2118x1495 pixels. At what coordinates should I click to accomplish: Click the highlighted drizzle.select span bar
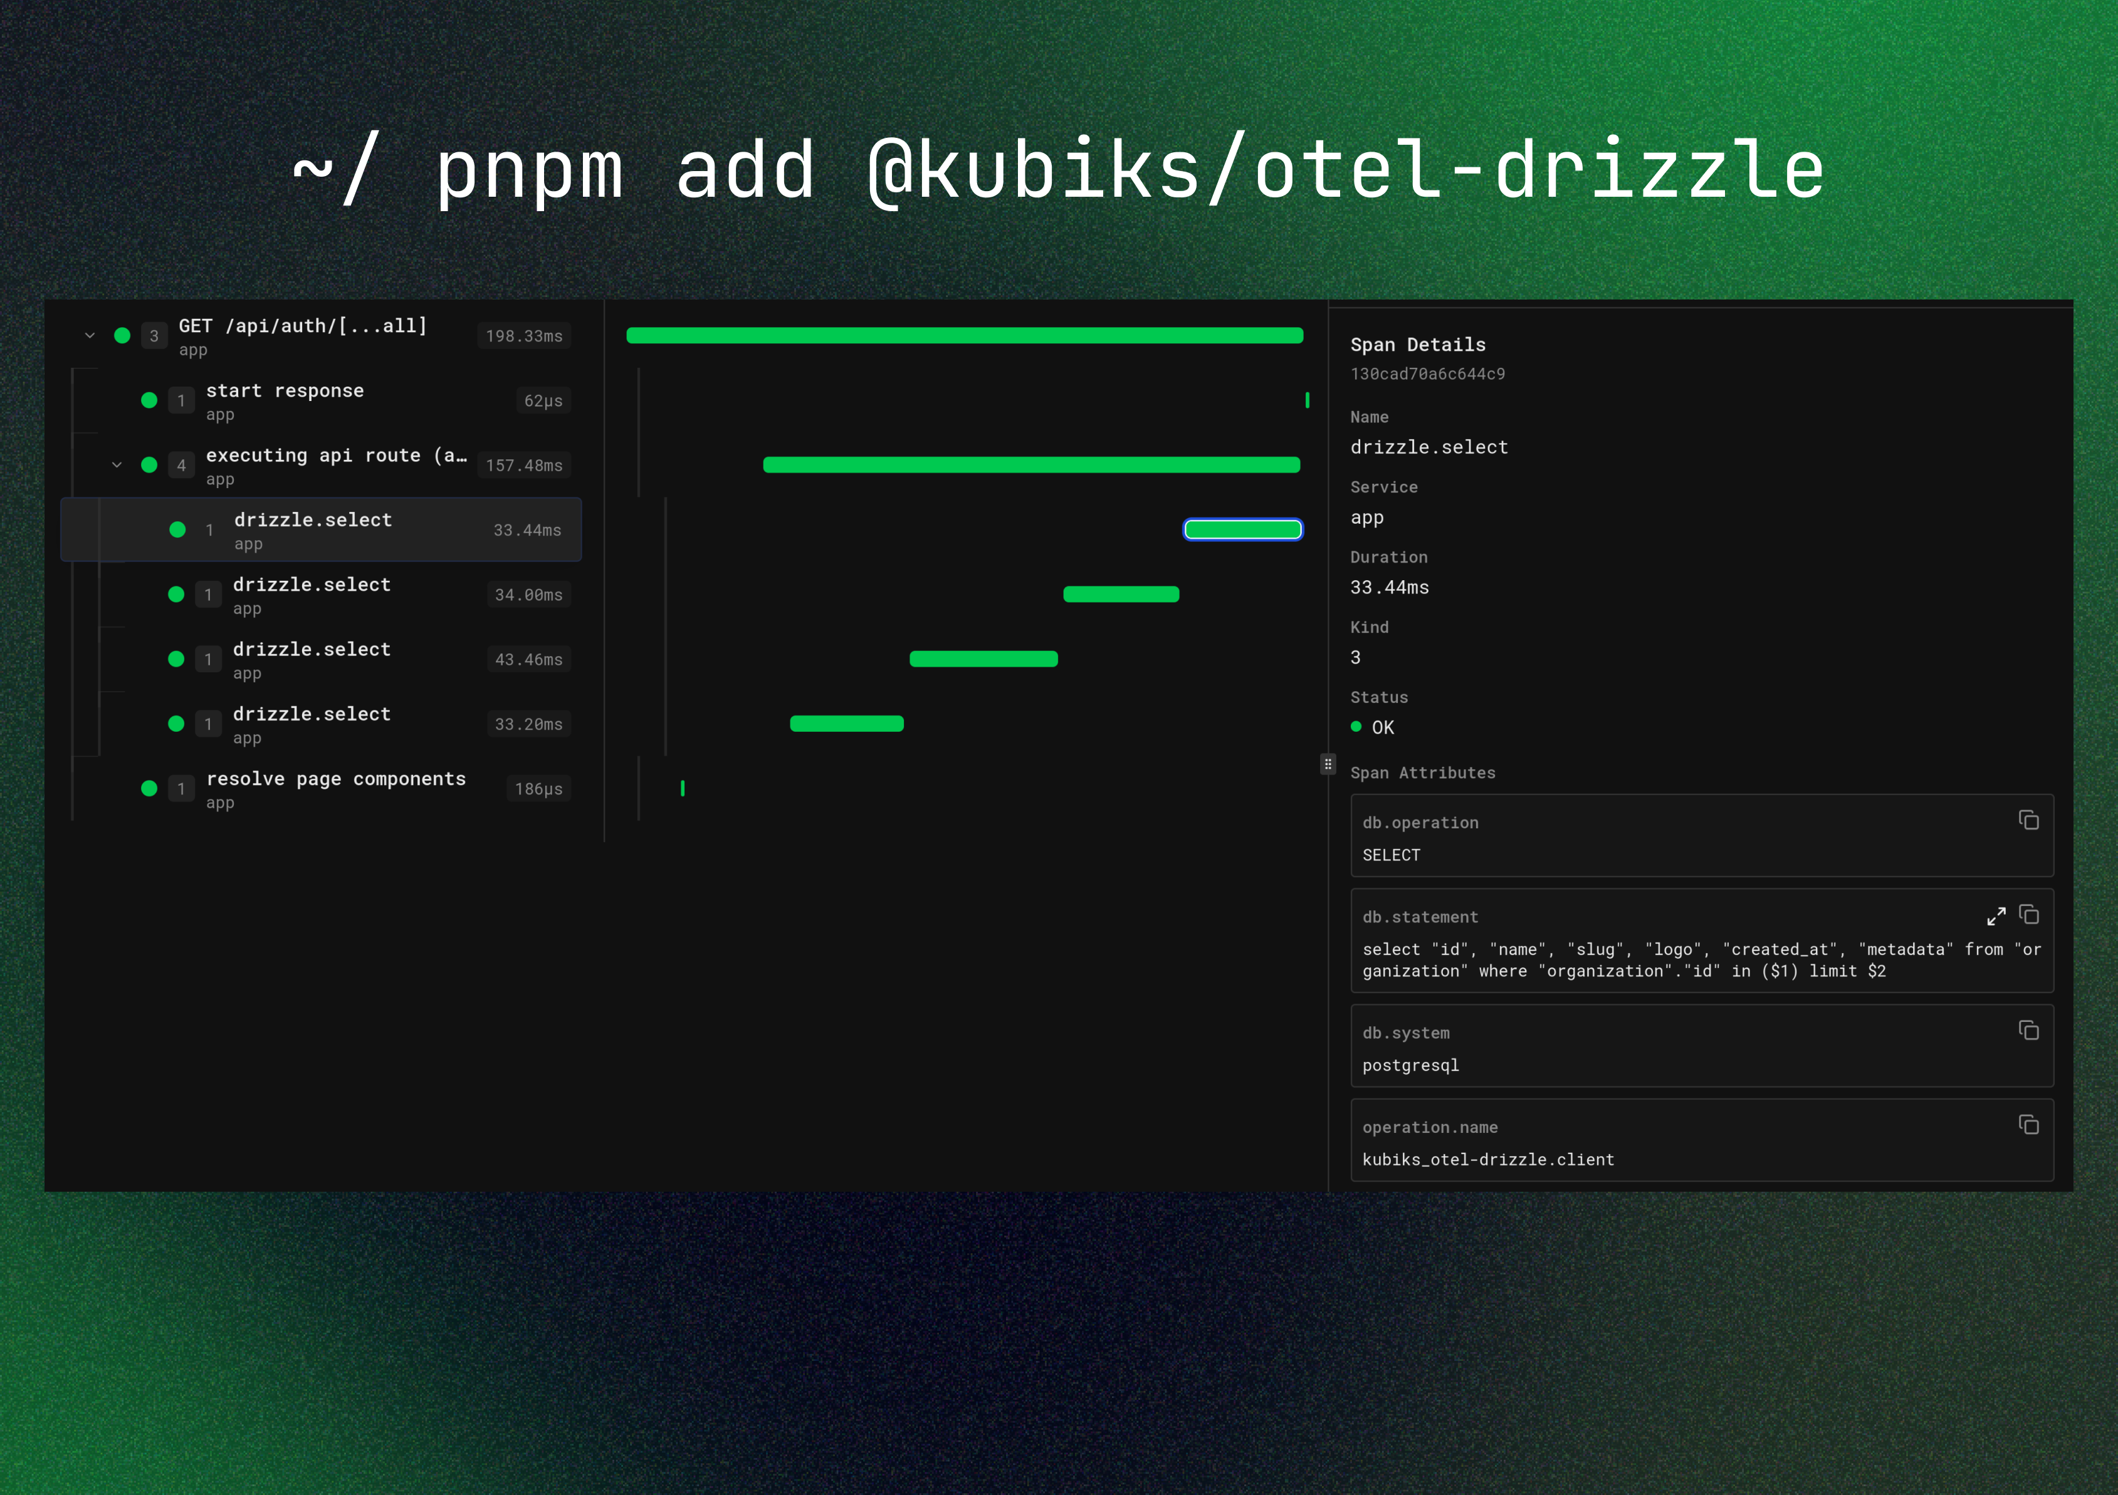tap(1242, 528)
